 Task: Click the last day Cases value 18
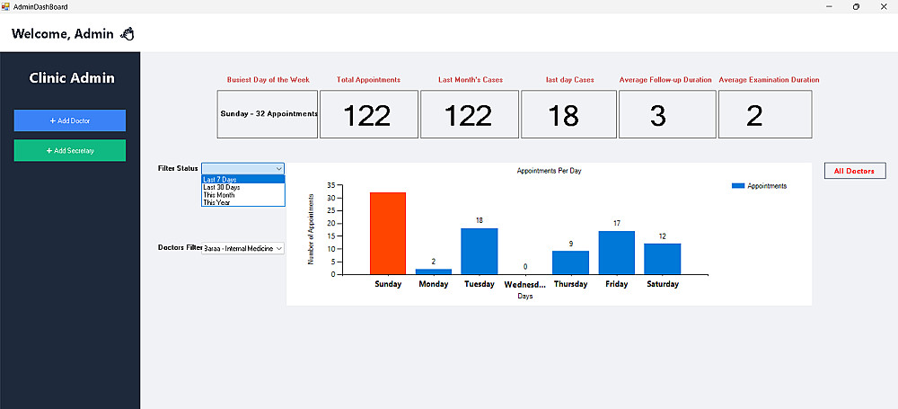pyautogui.click(x=563, y=116)
